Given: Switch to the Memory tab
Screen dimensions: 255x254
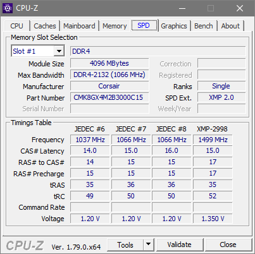Looking at the screenshot, I should pyautogui.click(x=115, y=26).
